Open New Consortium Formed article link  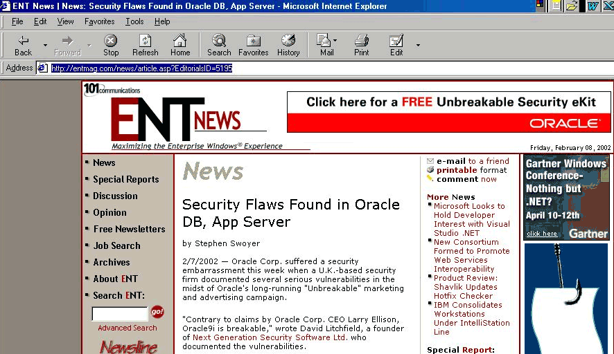(x=471, y=256)
